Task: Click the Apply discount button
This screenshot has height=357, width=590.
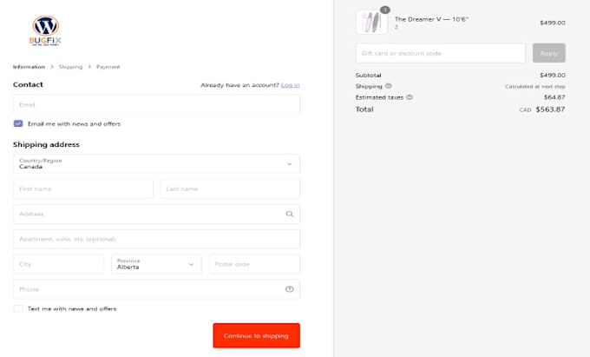Action: click(549, 53)
